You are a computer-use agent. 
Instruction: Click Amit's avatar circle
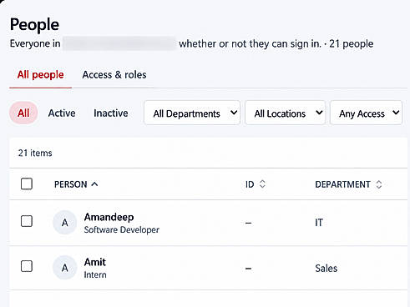pos(65,268)
